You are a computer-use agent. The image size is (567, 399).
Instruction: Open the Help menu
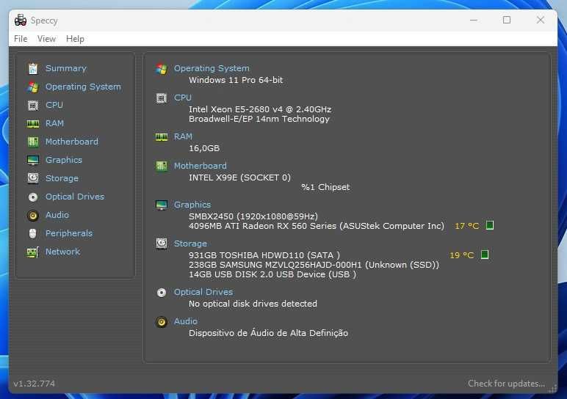[75, 39]
